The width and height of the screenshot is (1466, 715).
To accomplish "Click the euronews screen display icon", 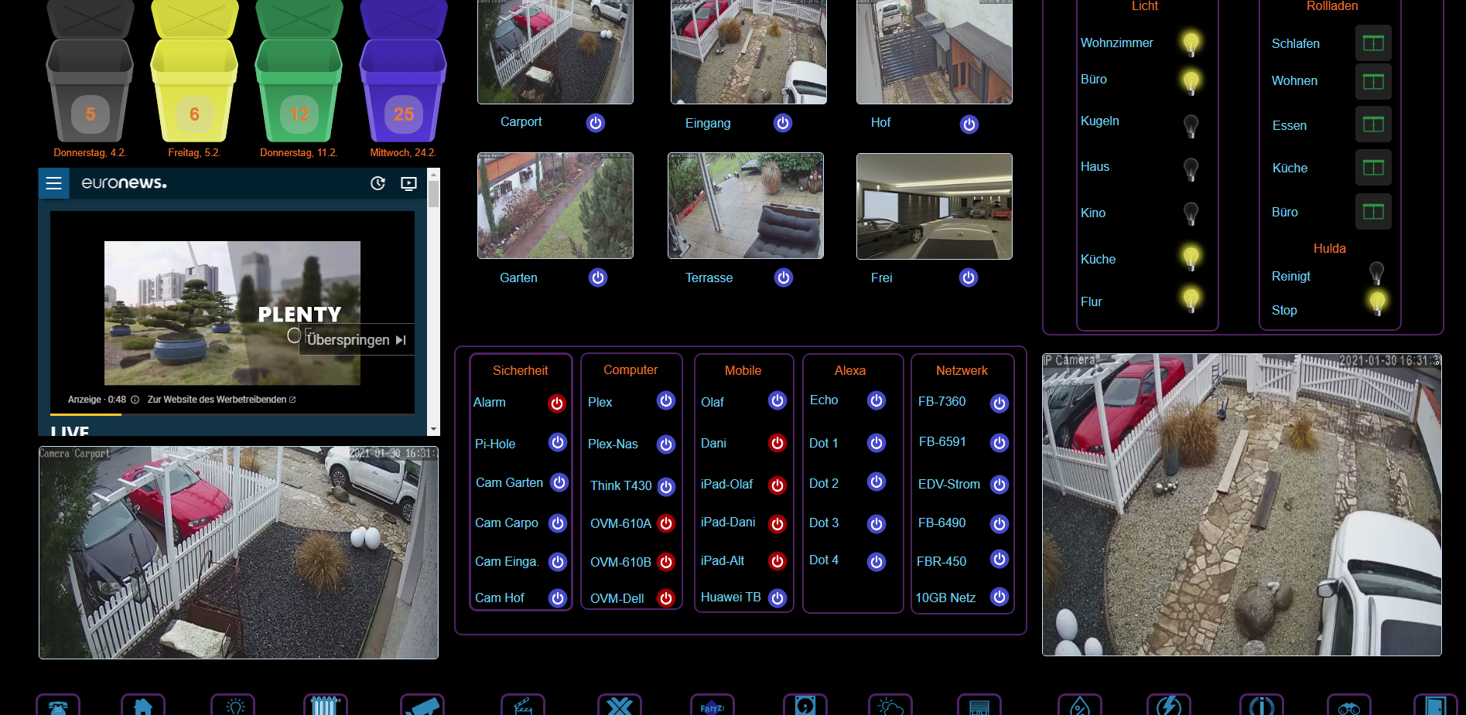I will (408, 183).
